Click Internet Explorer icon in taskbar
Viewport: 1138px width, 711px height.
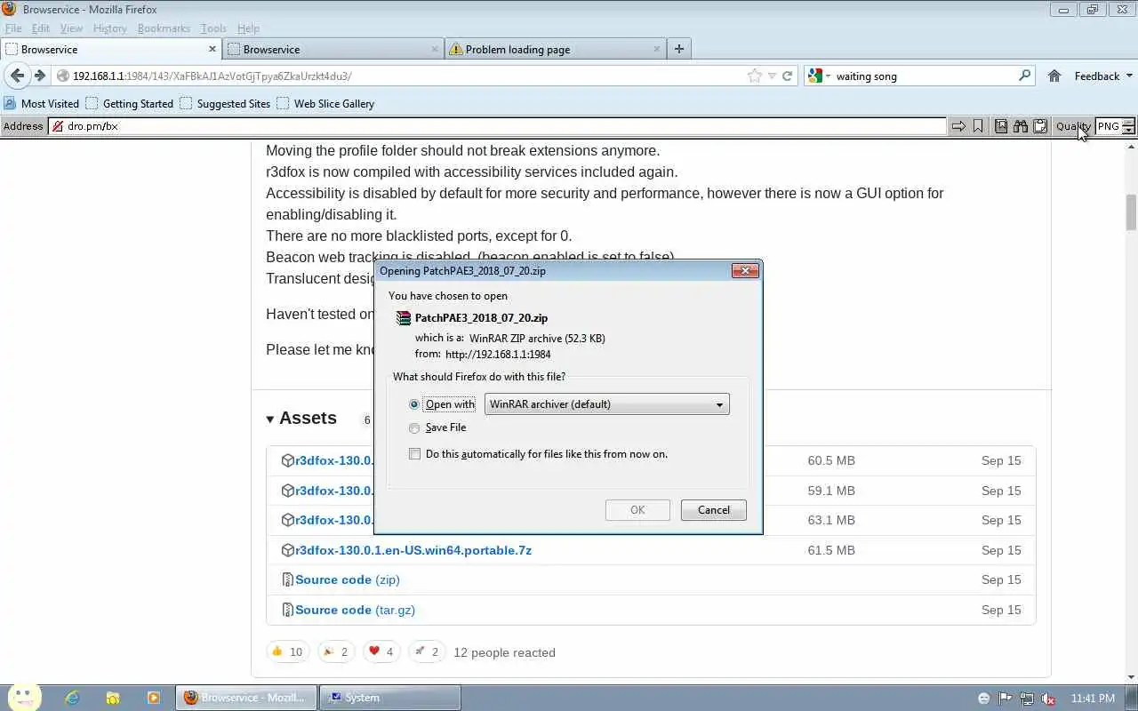coord(72,698)
